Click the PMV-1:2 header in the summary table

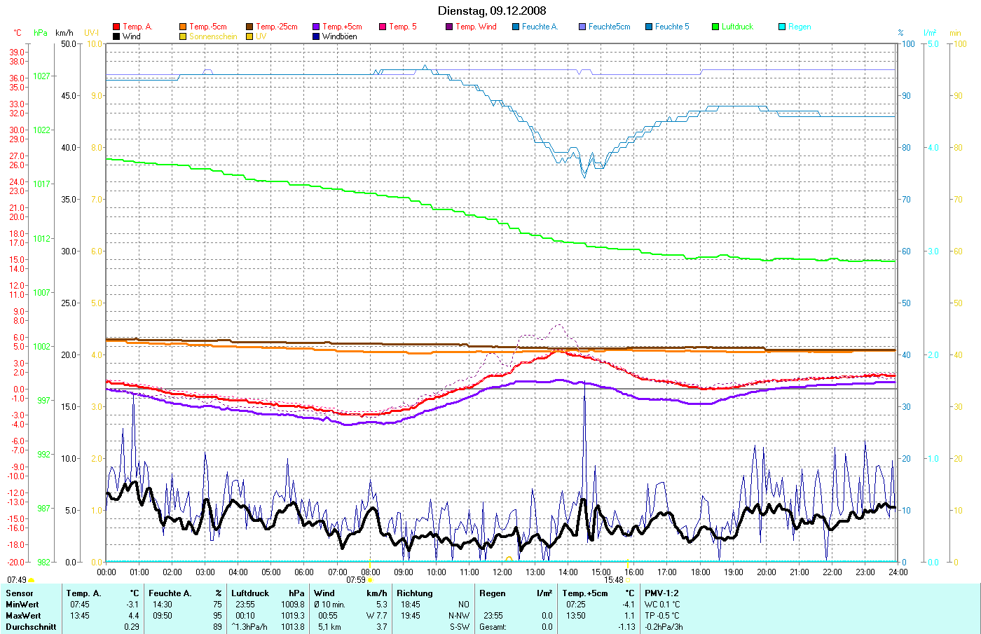coord(661,593)
